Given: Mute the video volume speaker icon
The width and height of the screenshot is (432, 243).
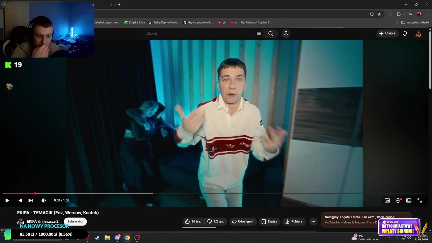Looking at the screenshot, I should (44, 200).
